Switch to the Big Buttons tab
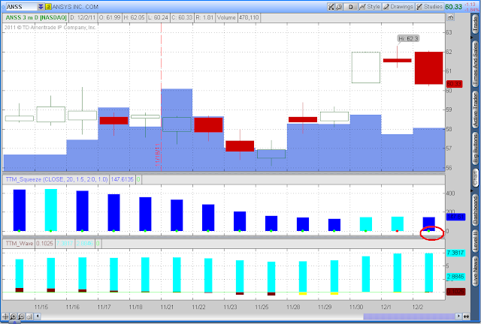 coord(475,149)
